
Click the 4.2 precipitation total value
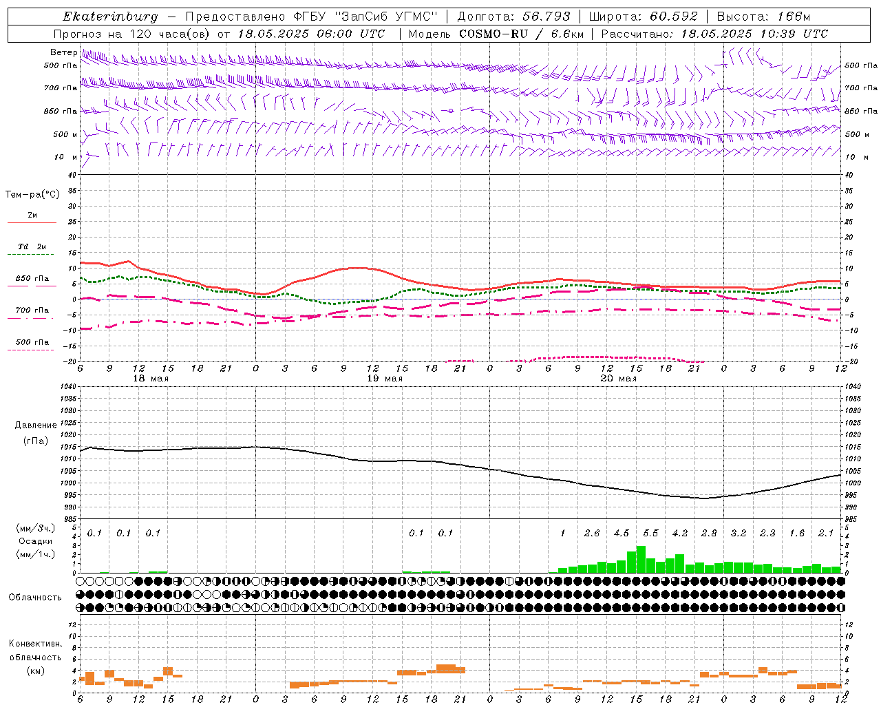coord(680,534)
